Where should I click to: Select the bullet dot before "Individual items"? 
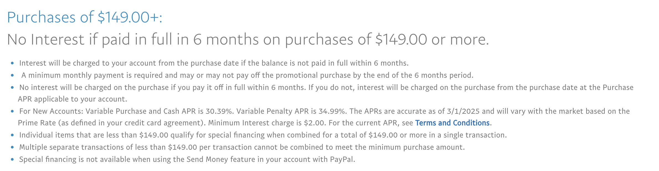pos(12,135)
